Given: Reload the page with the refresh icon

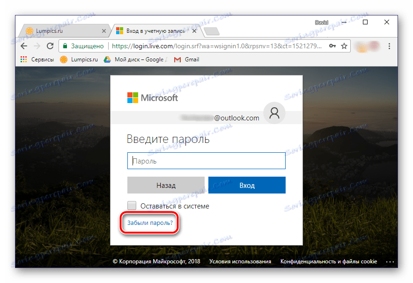Looking at the screenshot, I should [x=50, y=46].
